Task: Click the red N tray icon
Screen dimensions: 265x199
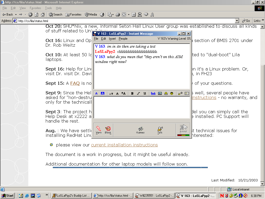Action: 222,196
